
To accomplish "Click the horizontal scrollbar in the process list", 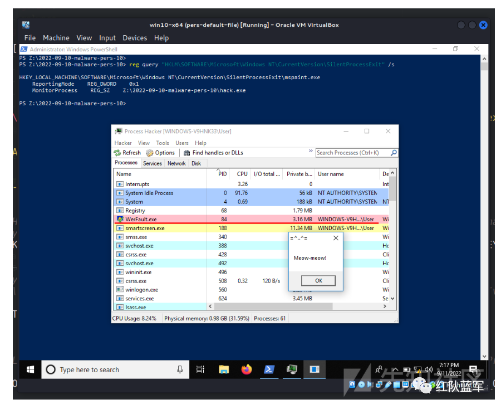I will click(x=273, y=306).
